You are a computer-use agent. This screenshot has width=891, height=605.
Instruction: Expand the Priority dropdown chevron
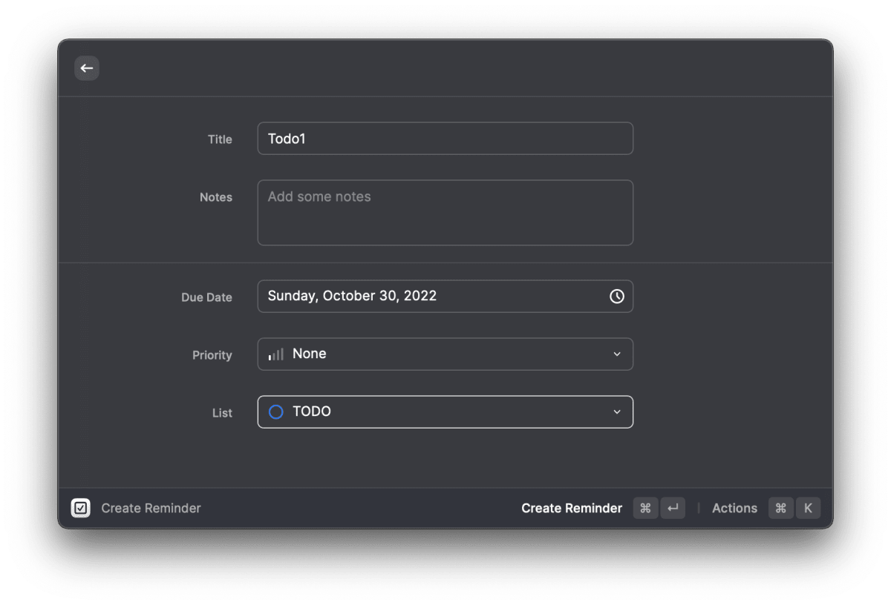tap(617, 354)
